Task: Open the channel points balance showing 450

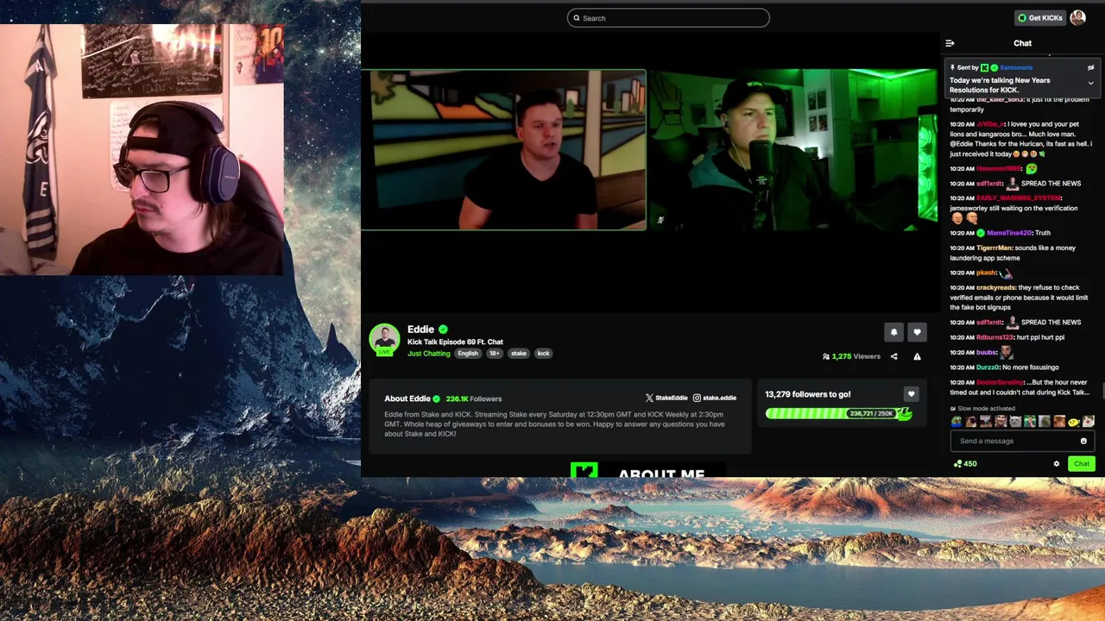Action: [x=965, y=464]
